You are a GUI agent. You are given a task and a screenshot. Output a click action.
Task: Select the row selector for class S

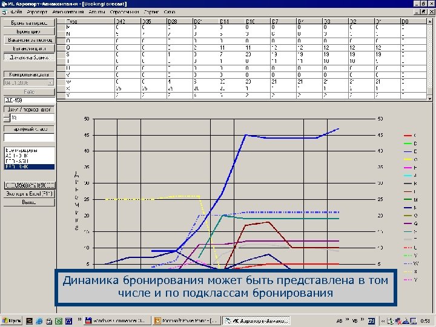coord(61,54)
